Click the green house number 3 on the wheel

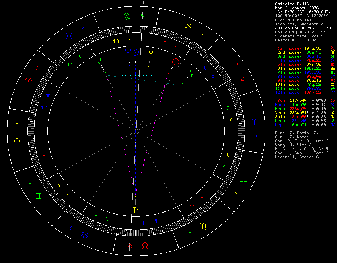[x=107, y=220]
